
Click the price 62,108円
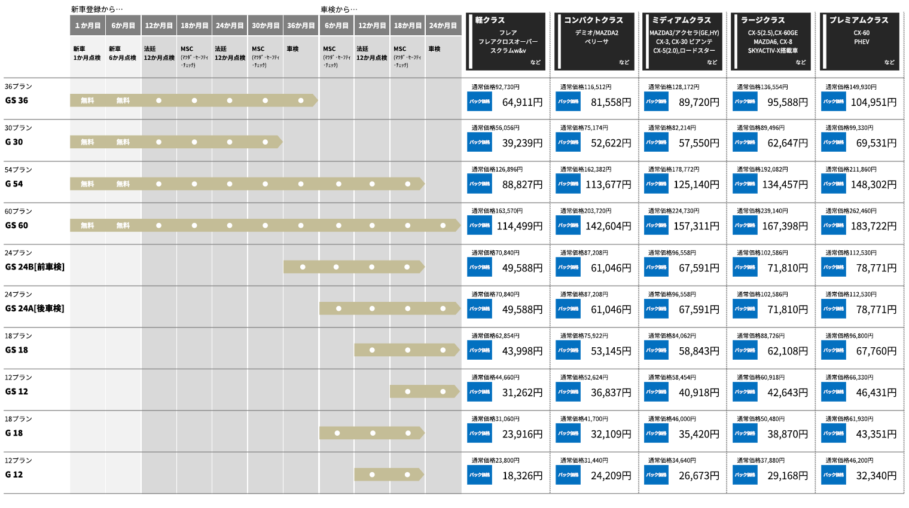coord(788,351)
